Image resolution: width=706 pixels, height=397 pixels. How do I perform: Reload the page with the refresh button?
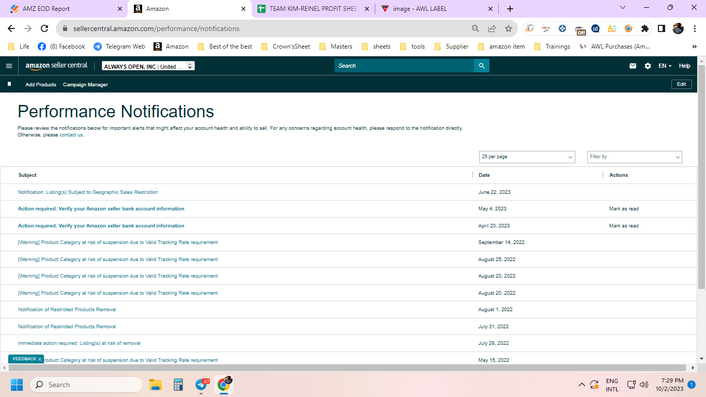click(x=44, y=28)
